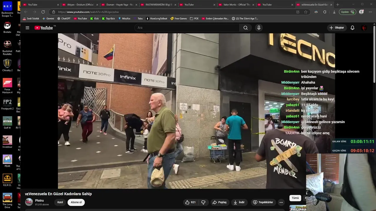Toggle subscription with Abone ol
Image resolution: width=376 pixels, height=211 pixels.
[76, 202]
